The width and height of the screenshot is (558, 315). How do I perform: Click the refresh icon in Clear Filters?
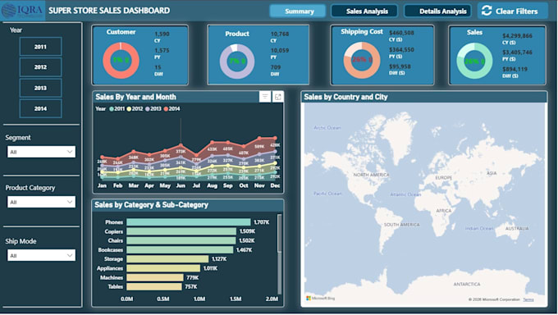click(x=487, y=11)
